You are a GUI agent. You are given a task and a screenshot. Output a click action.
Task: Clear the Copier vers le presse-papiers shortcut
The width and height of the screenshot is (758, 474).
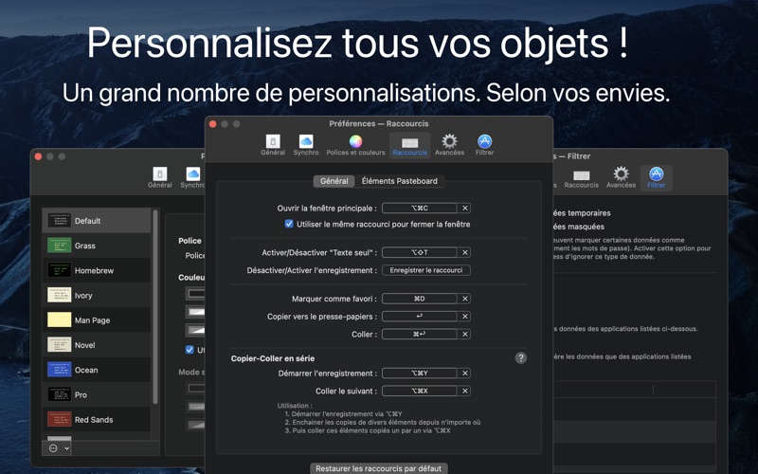click(x=464, y=317)
